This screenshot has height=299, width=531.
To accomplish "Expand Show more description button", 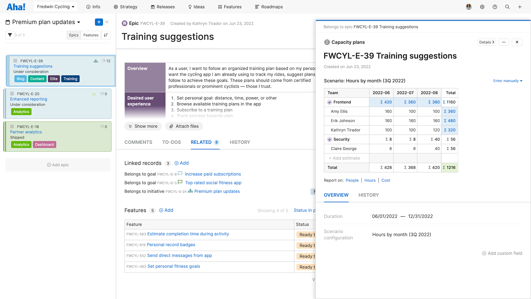I will click(143, 126).
